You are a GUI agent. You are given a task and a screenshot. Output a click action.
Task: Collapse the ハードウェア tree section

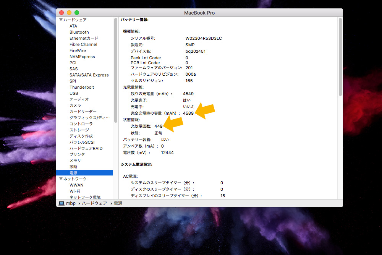[x=61, y=20]
